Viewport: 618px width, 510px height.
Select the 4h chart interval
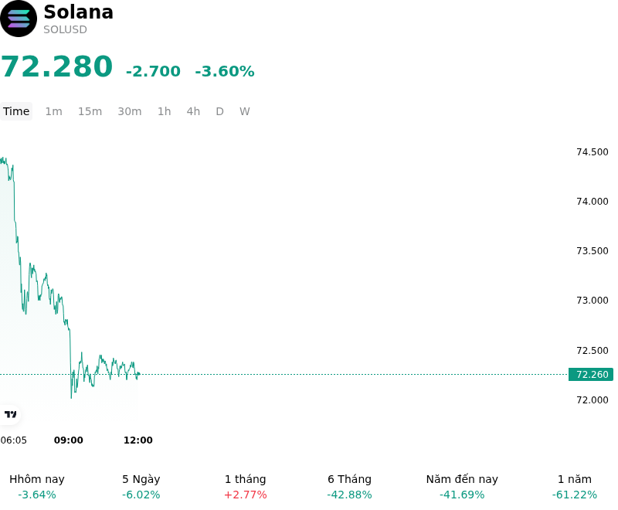point(193,111)
